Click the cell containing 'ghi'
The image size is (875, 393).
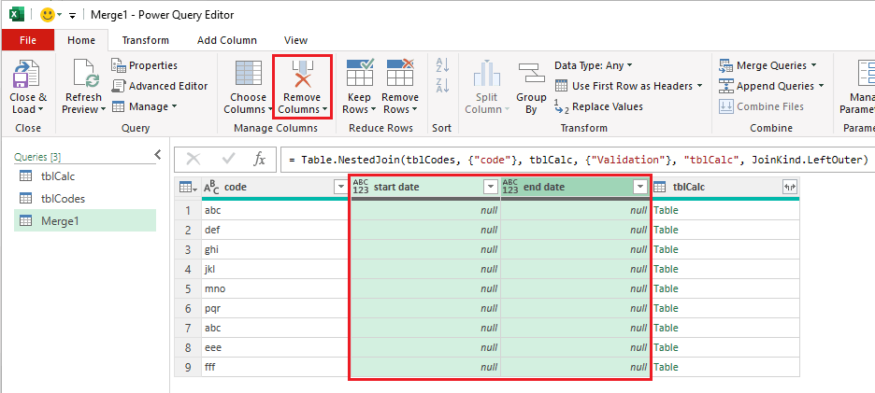276,249
